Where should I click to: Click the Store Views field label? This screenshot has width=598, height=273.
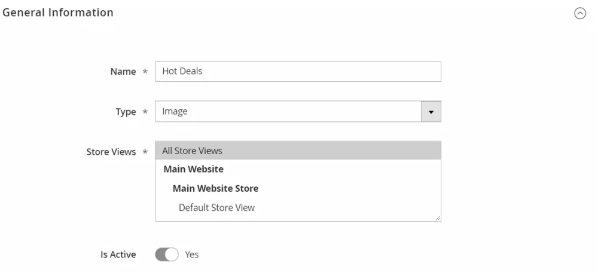coord(111,152)
